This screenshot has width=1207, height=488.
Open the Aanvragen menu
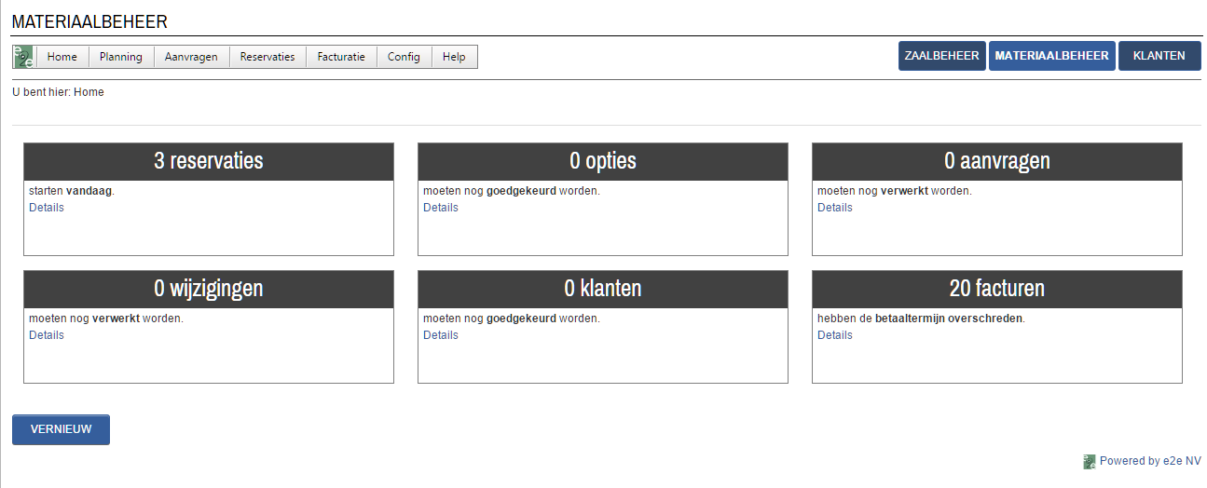191,57
